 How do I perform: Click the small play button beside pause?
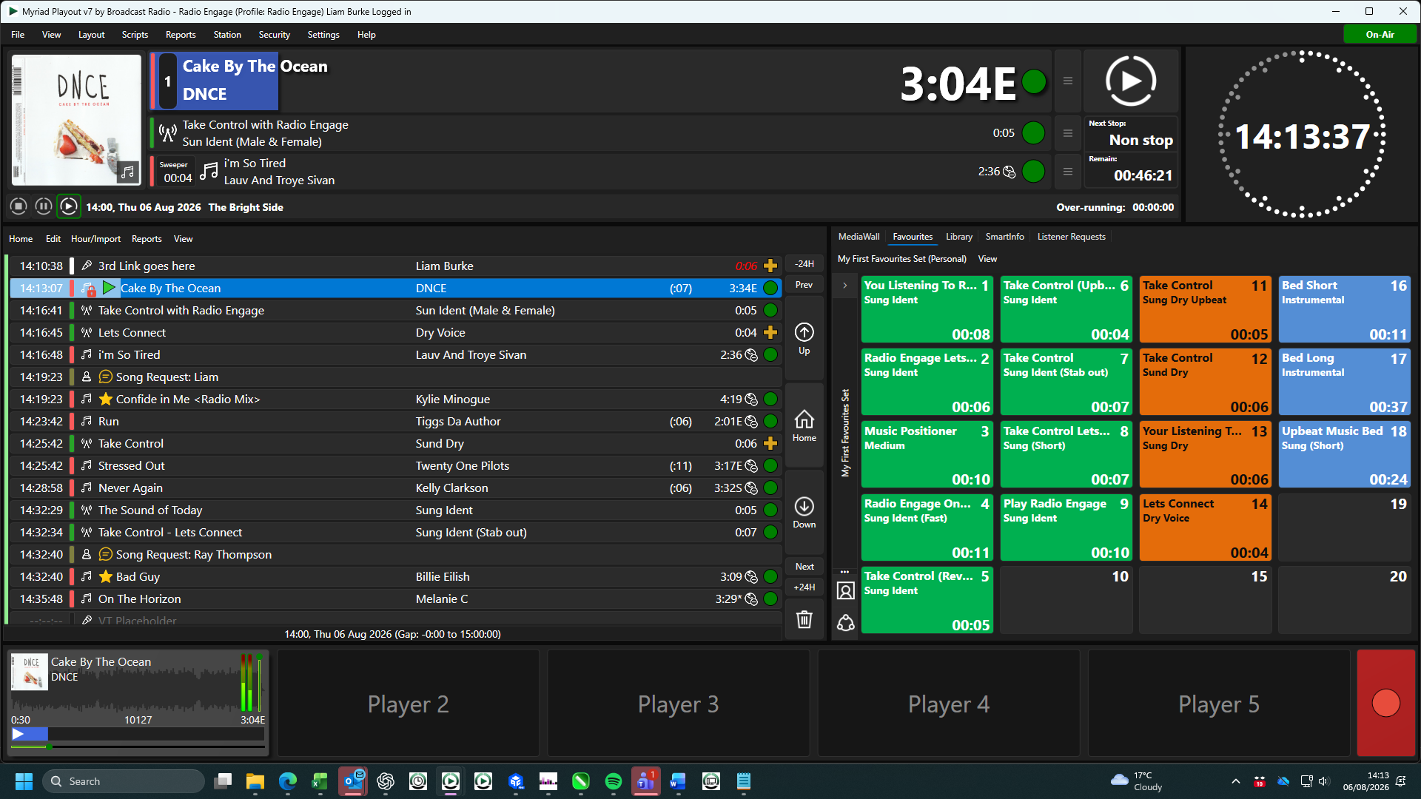click(69, 206)
